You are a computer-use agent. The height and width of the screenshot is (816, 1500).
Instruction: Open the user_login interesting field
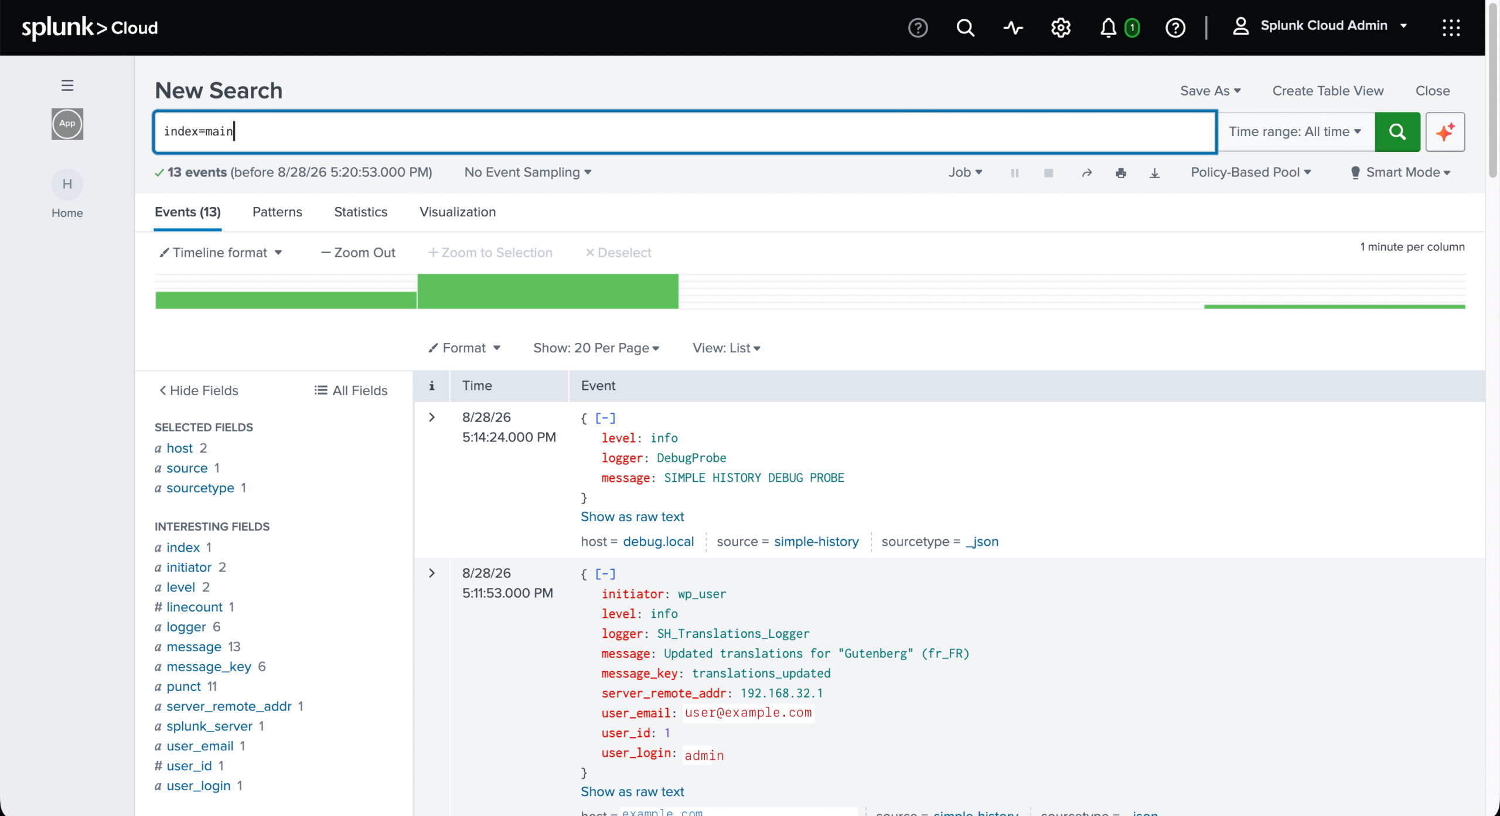[x=199, y=786]
